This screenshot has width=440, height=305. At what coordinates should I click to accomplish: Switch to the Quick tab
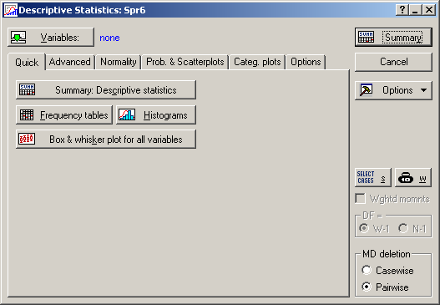27,63
